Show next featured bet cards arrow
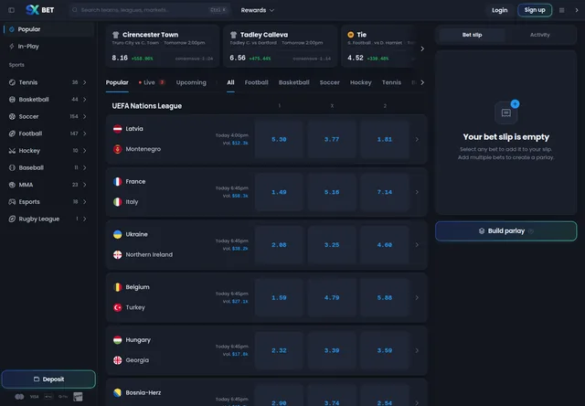This screenshot has height=406, width=585. (x=422, y=48)
